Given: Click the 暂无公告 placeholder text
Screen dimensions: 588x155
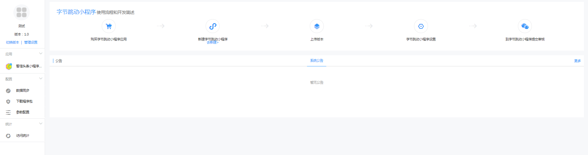Looking at the screenshot, I should 317,82.
